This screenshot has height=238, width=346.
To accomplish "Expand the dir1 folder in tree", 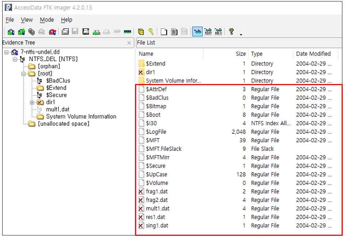I will pos(32,103).
